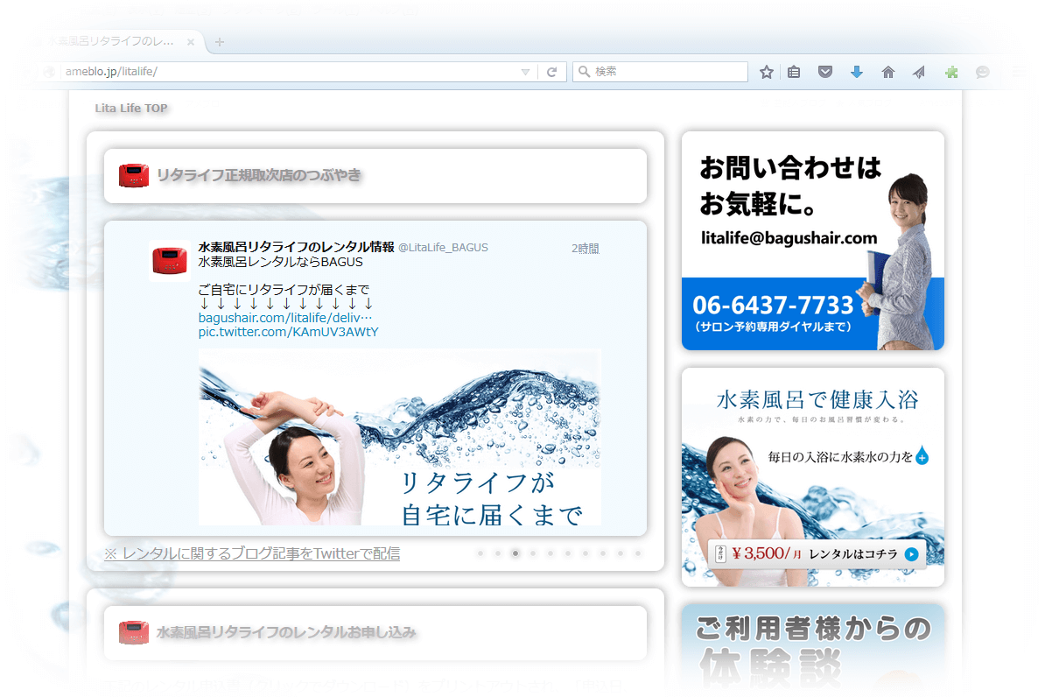
Task: Click the お問い合わせはお気軽に contact banner
Action: pyautogui.click(x=812, y=241)
